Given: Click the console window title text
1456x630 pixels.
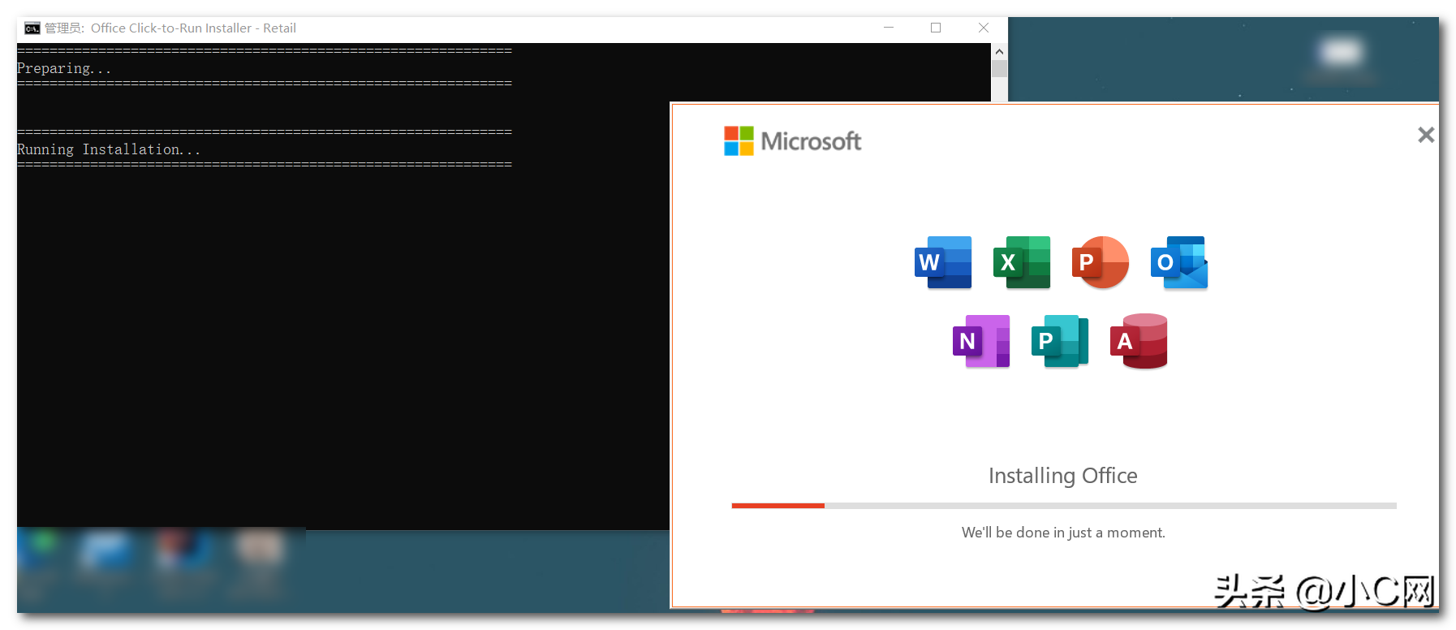Looking at the screenshot, I should click(170, 28).
